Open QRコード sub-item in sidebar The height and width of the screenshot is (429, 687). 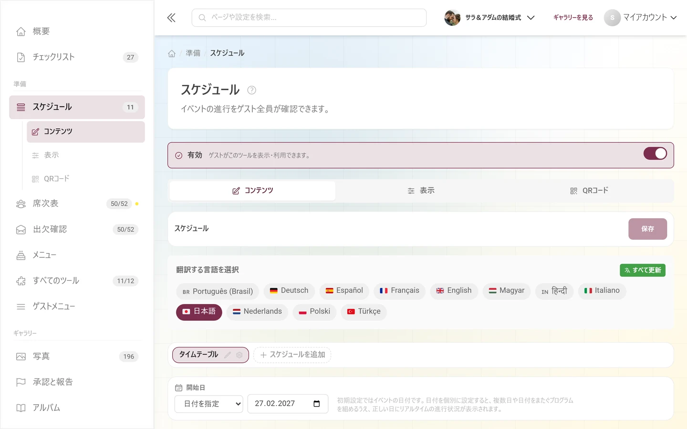point(85,179)
